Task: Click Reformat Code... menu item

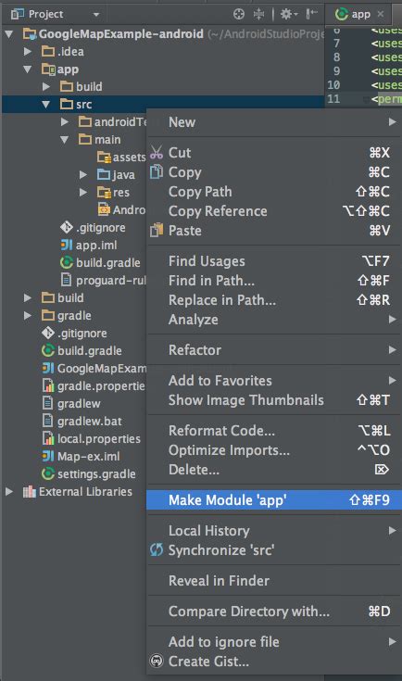Action: [272, 431]
